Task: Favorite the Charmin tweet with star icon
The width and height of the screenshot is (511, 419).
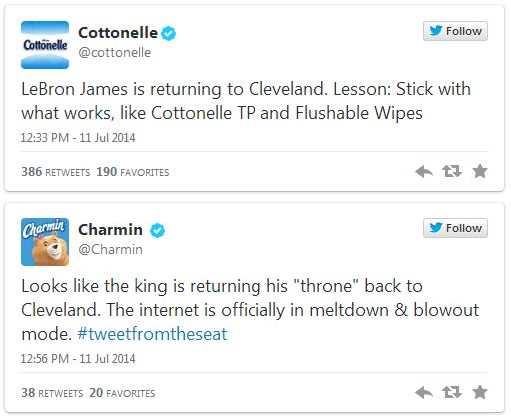Action: [x=480, y=392]
